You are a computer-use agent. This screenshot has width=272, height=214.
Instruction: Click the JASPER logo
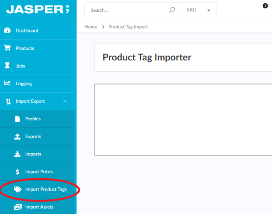coord(37,10)
